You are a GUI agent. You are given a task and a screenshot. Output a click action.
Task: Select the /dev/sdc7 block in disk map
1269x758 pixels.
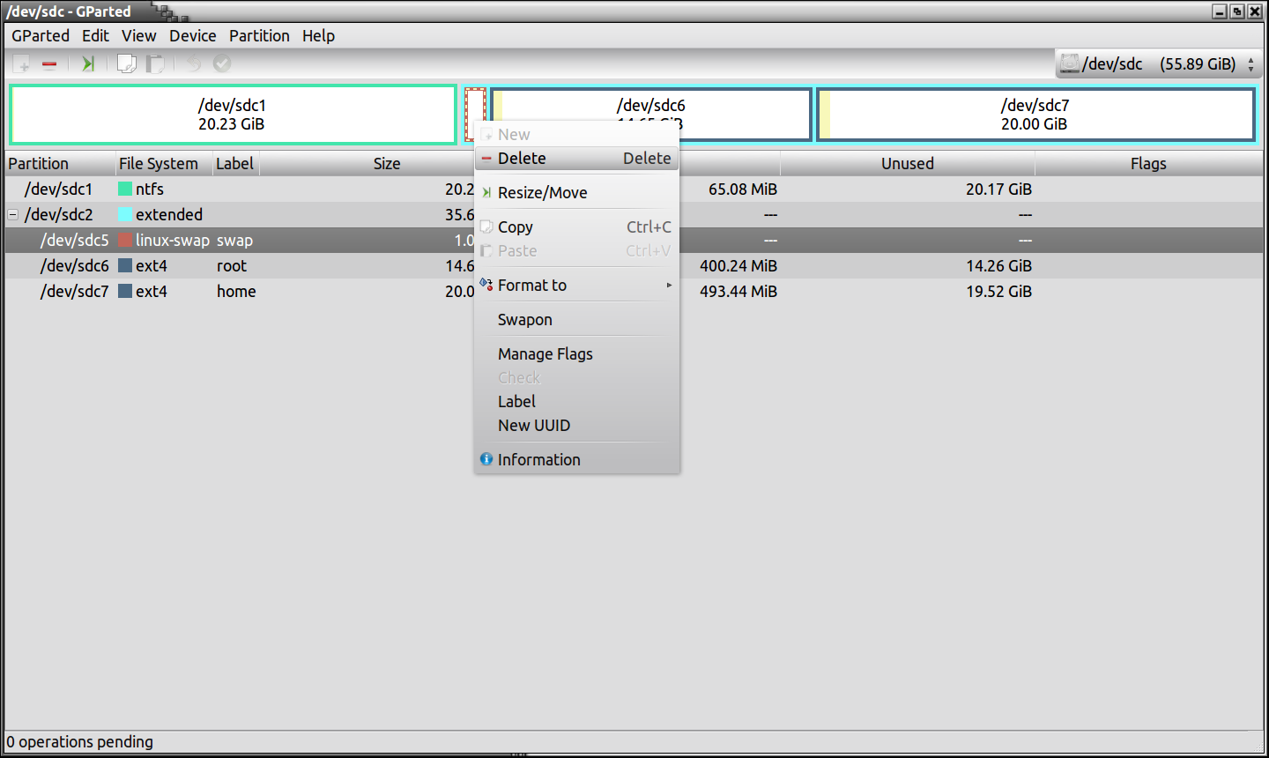click(x=1035, y=115)
